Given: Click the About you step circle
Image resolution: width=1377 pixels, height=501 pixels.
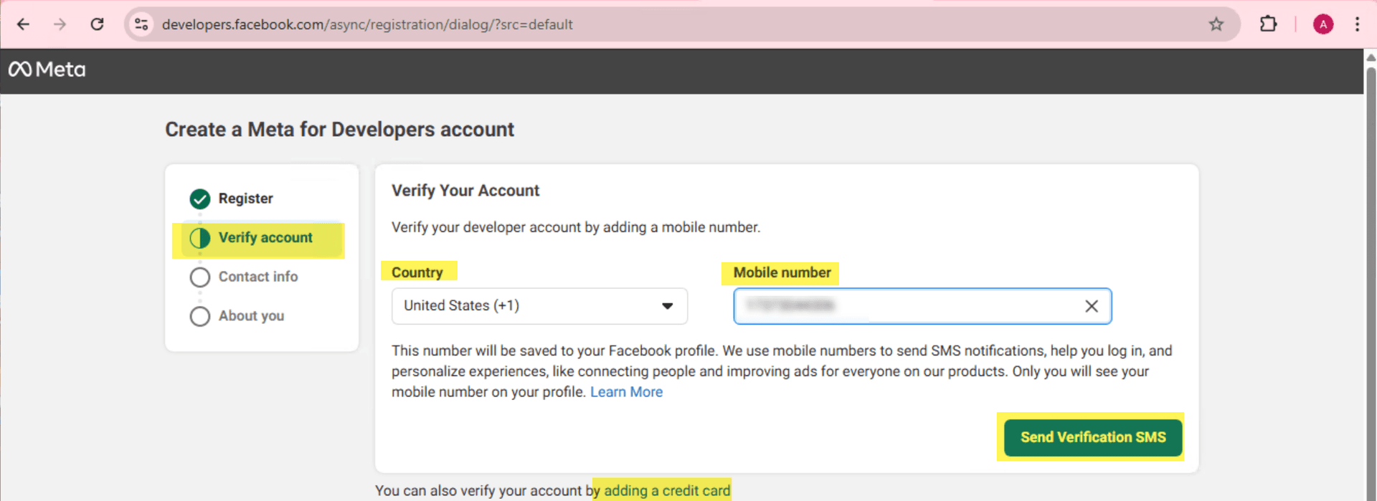Looking at the screenshot, I should click(200, 316).
